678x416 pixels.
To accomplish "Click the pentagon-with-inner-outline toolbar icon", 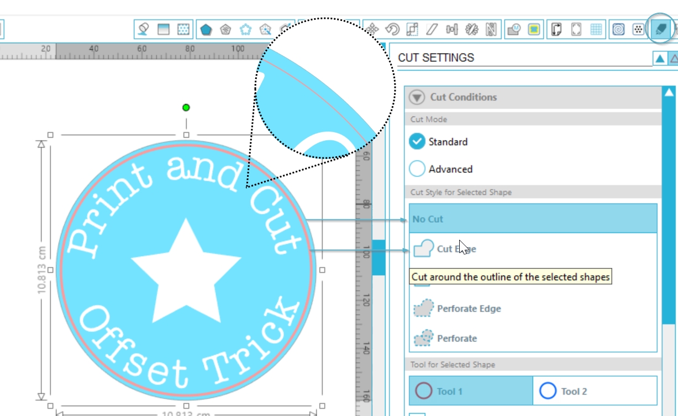I will pyautogui.click(x=225, y=29).
